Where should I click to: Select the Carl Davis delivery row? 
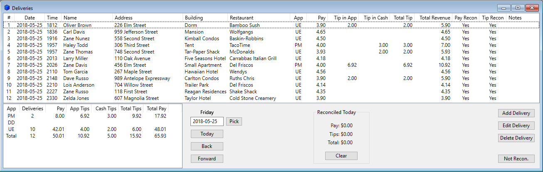(x=271, y=32)
